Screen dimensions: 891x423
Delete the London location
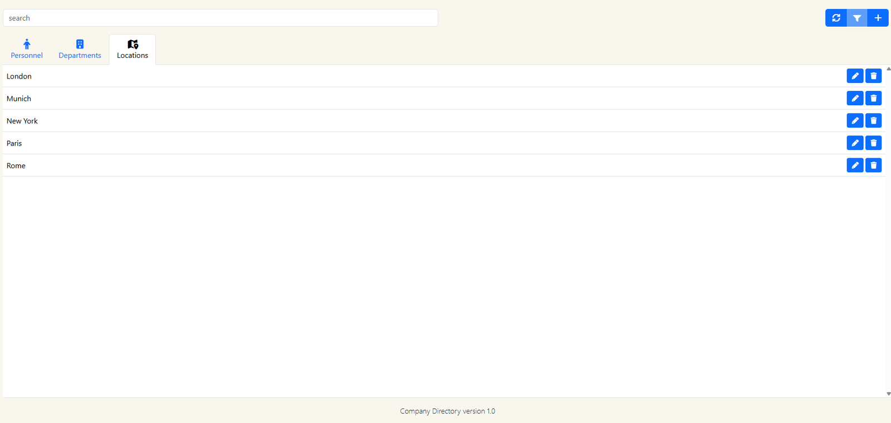873,76
